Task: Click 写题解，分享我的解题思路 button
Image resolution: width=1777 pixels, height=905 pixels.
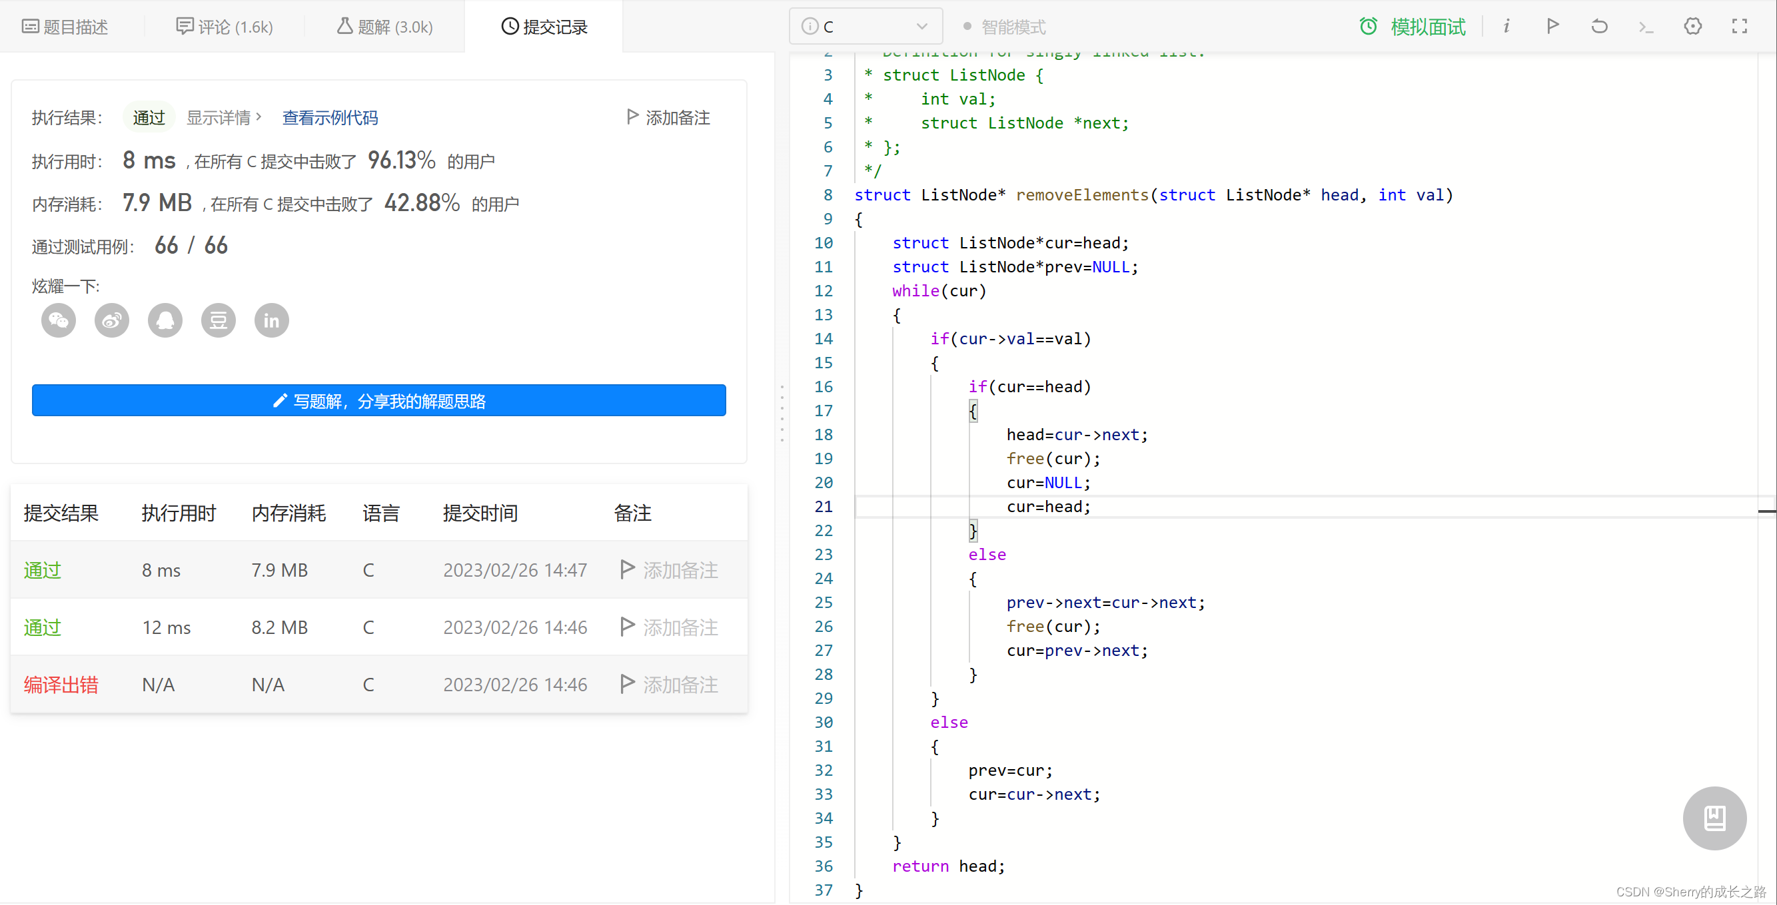Action: pyautogui.click(x=378, y=400)
